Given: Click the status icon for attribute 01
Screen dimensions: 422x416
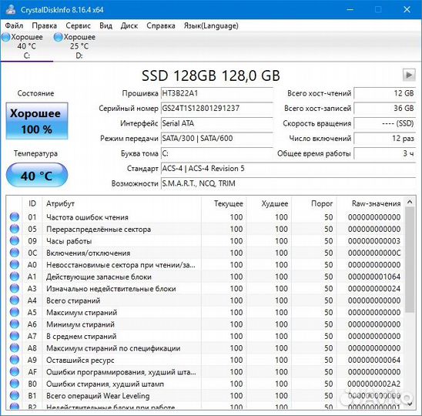Looking at the screenshot, I should click(x=15, y=216).
